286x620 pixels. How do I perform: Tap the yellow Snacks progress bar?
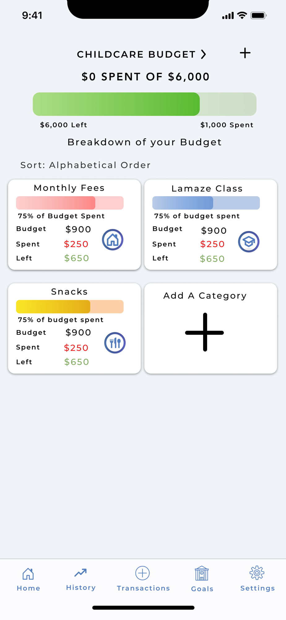(x=70, y=307)
